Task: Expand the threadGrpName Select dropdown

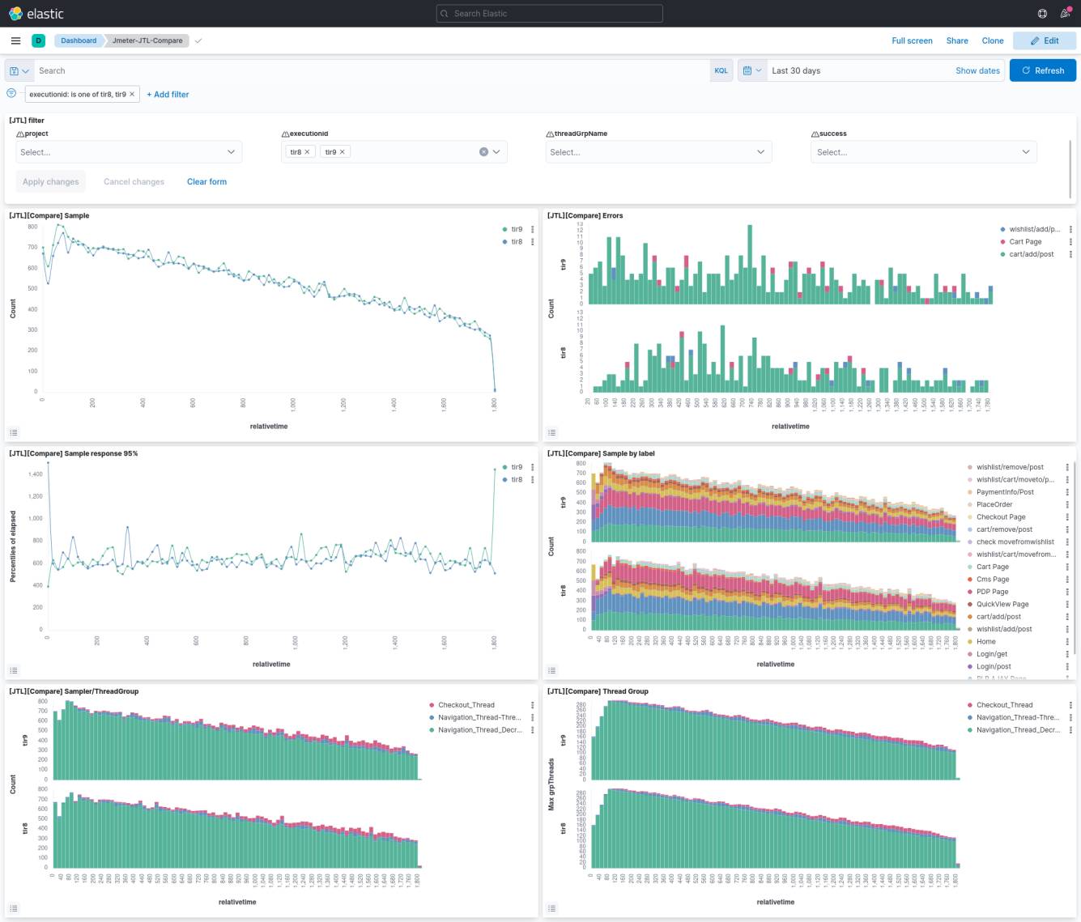Action: (658, 152)
